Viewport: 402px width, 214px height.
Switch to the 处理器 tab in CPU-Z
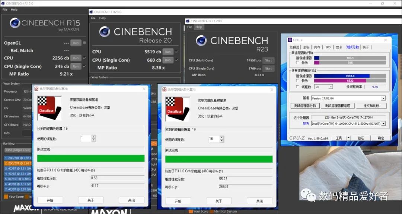[x=294, y=47]
